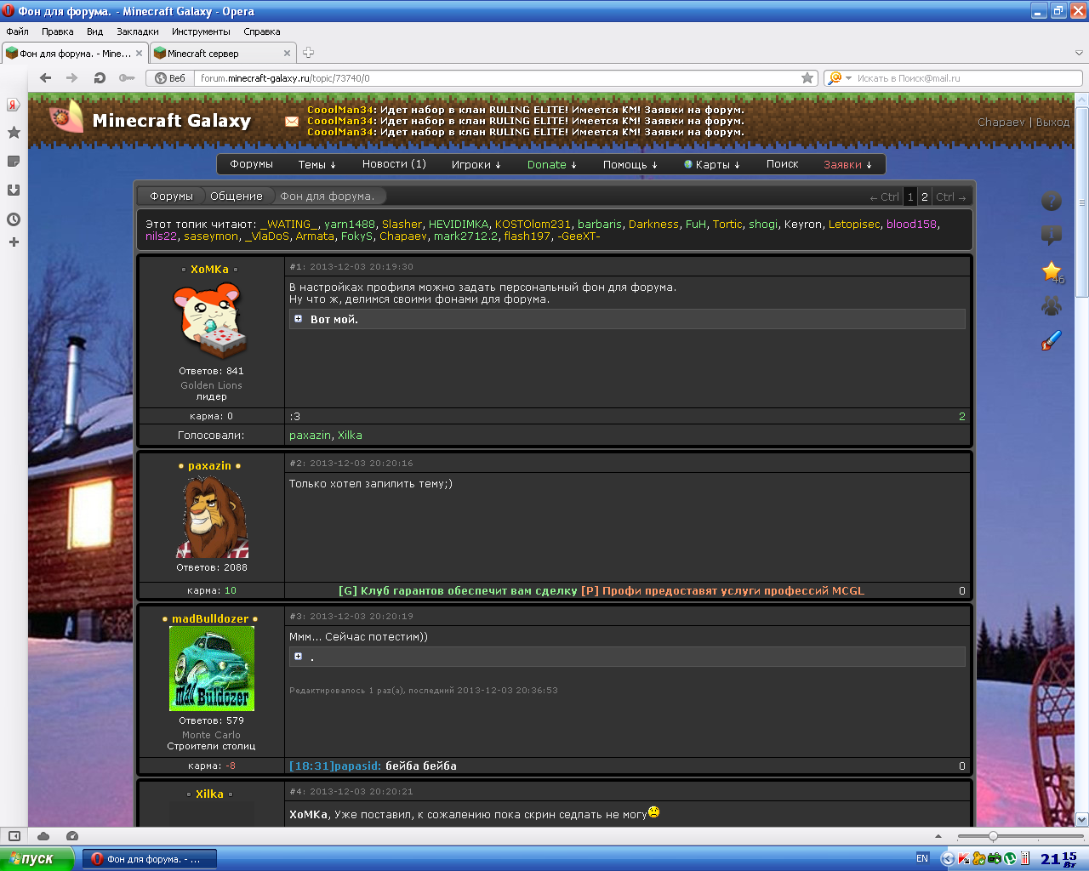Open closed tabs list dropdown
Image resolution: width=1089 pixels, height=871 pixels.
coord(1079,53)
